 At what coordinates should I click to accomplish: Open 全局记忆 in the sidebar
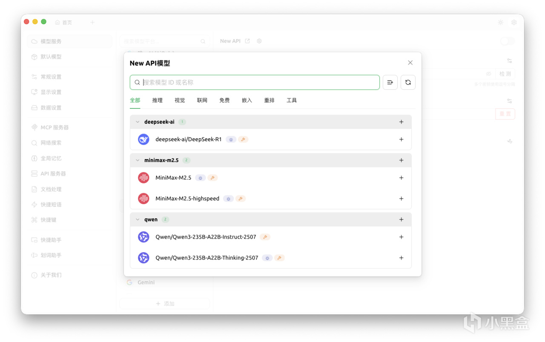69,158
